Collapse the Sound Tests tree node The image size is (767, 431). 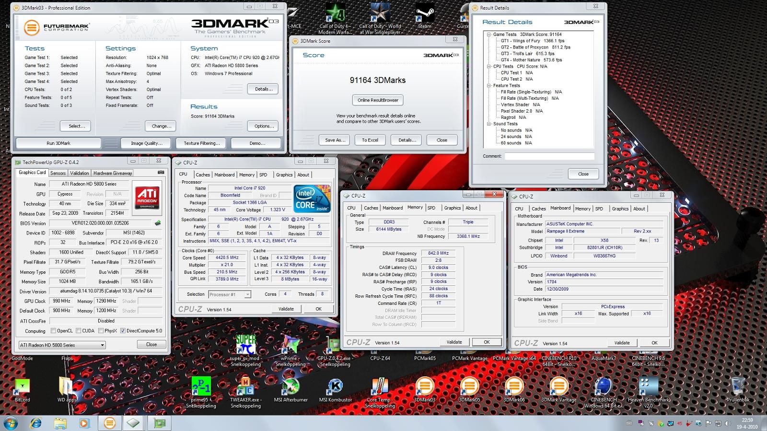click(x=488, y=124)
